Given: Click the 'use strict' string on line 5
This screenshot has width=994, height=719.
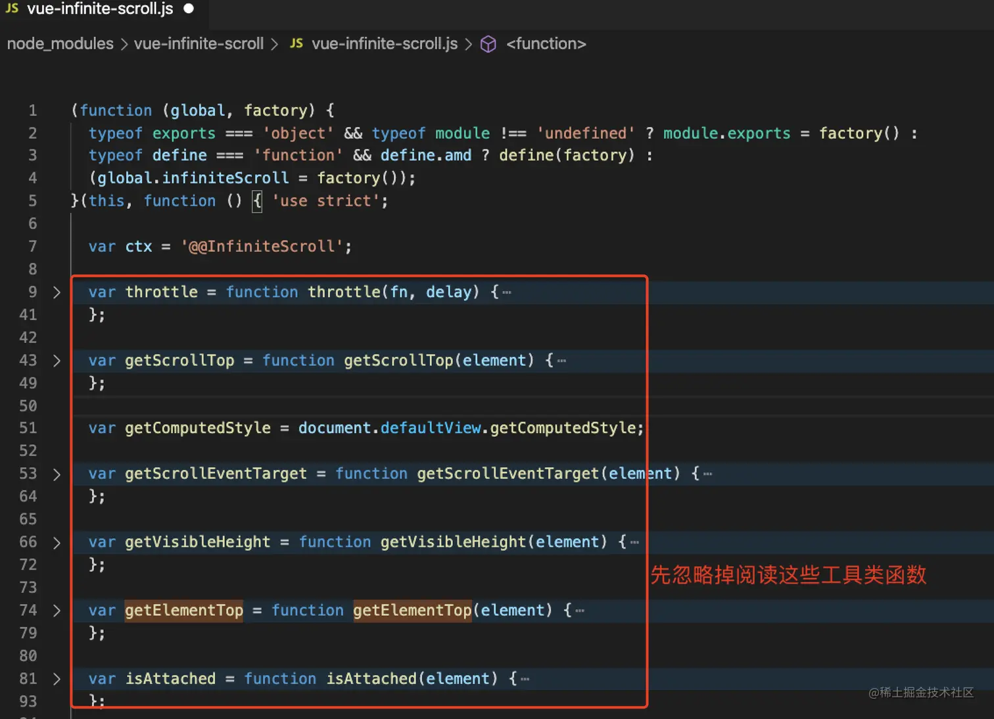Looking at the screenshot, I should [x=325, y=201].
